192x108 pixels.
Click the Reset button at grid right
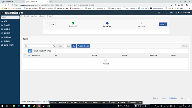(x=184, y=46)
